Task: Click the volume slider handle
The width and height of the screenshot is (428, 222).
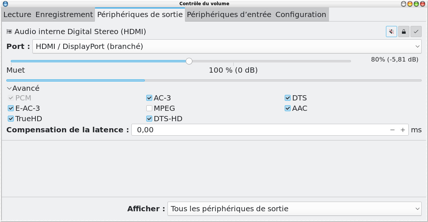Action: pos(189,61)
